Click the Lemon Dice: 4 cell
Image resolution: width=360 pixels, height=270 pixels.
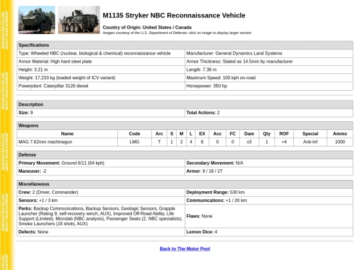click(x=269, y=232)
